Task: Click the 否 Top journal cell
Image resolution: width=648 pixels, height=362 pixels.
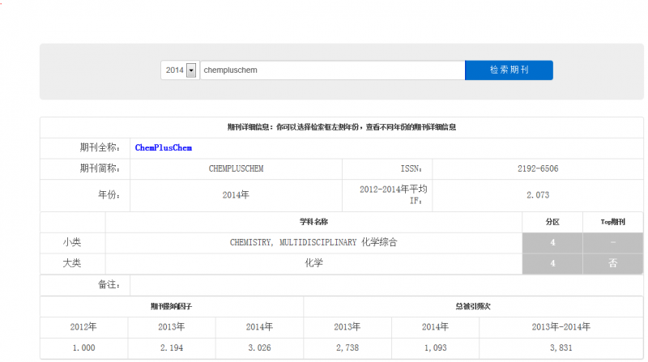Action: [x=613, y=263]
